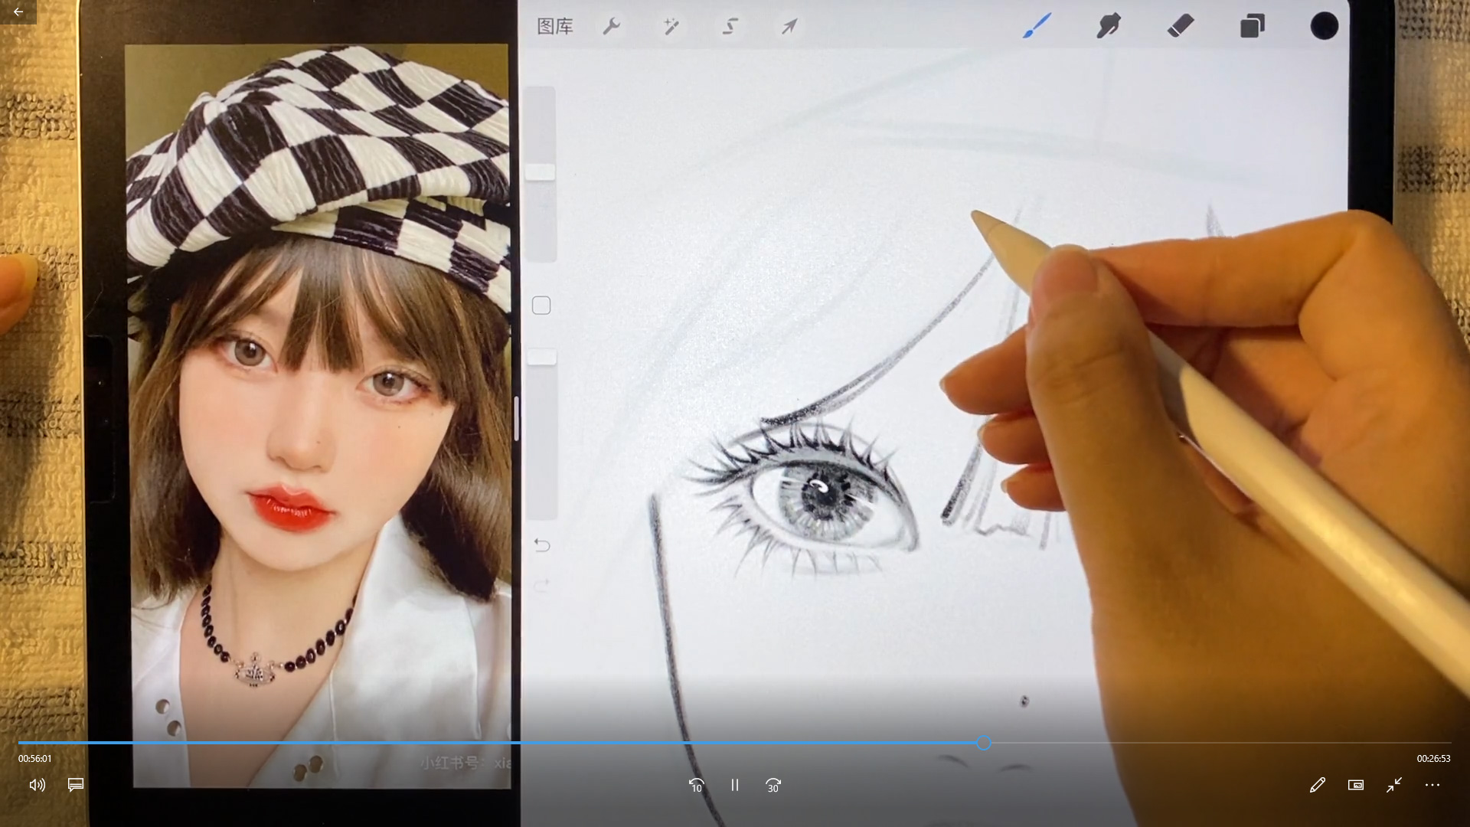Adjust the brush size slider handle
The height and width of the screenshot is (827, 1470).
click(x=541, y=172)
